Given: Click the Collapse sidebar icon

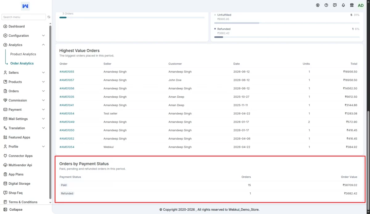Looking at the screenshot, I should point(5,210).
